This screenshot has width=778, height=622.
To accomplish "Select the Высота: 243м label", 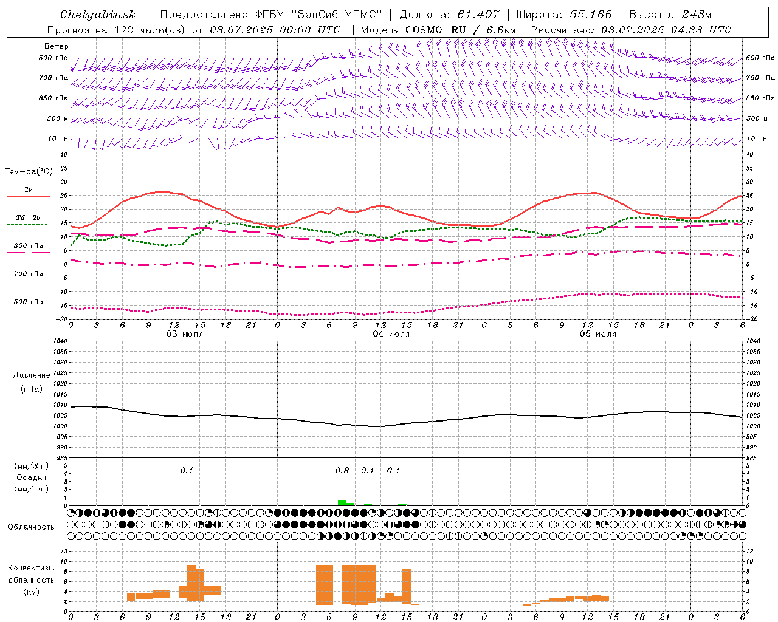I will click(x=670, y=15).
